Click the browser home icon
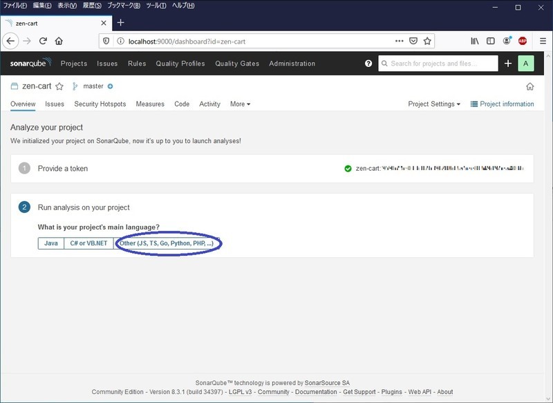This screenshot has height=403, width=553. (59, 41)
